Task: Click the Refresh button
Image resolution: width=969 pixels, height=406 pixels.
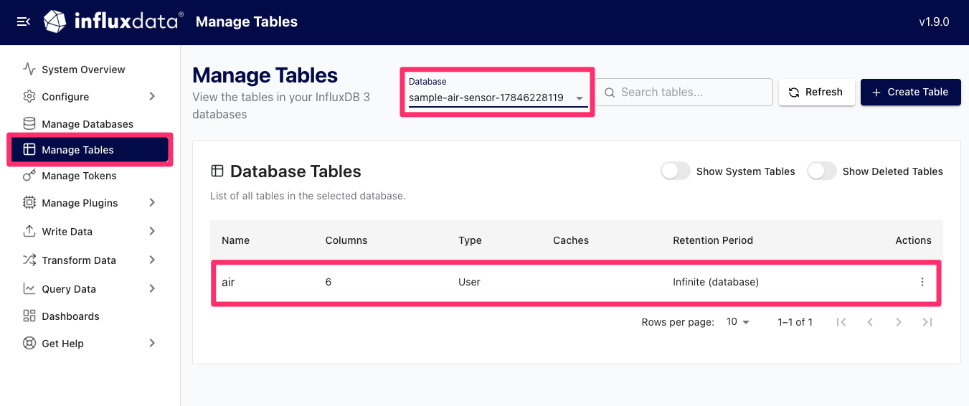Action: 816,92
